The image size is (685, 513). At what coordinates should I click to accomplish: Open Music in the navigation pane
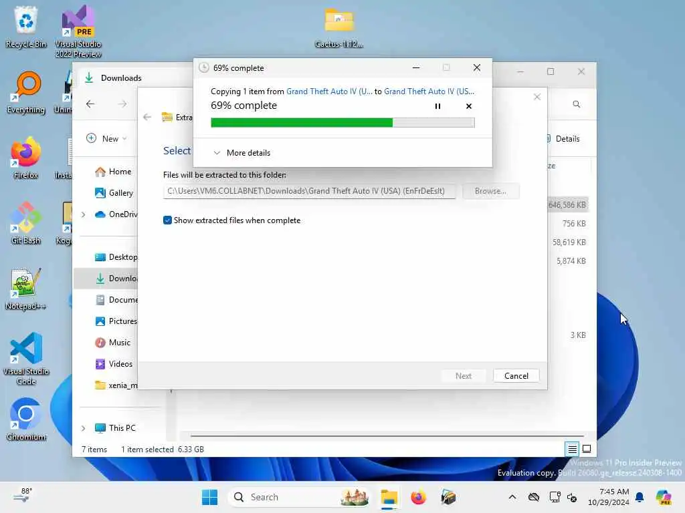pos(114,343)
